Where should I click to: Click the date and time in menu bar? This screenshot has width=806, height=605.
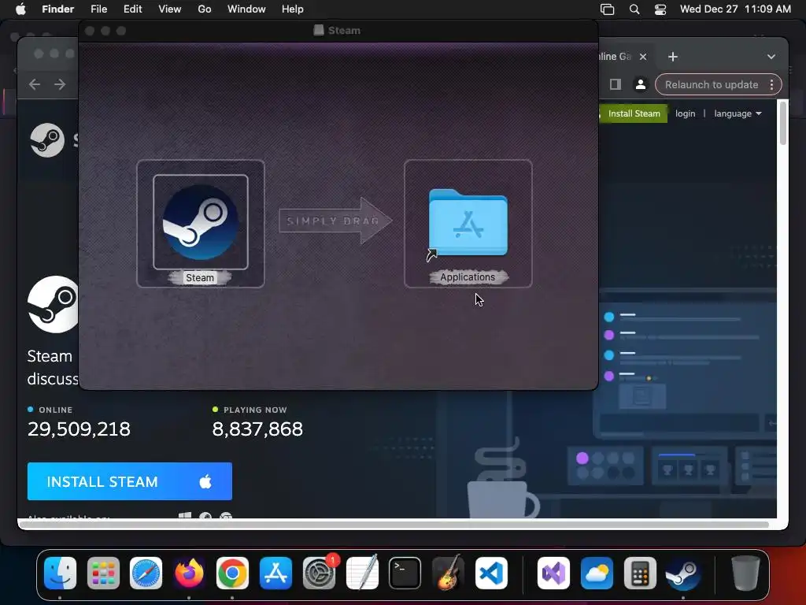tap(735, 9)
